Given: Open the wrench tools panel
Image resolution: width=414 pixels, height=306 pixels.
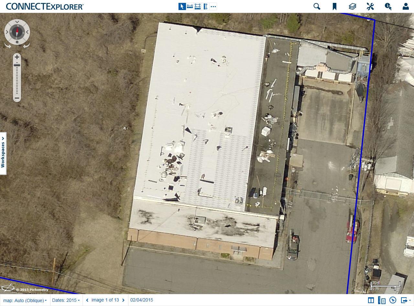Looking at the screenshot, I should (370, 6).
